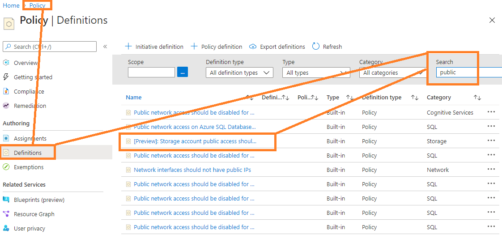502x239 pixels.
Task: Select Exemptions in the Authoring menu
Action: [x=29, y=167]
